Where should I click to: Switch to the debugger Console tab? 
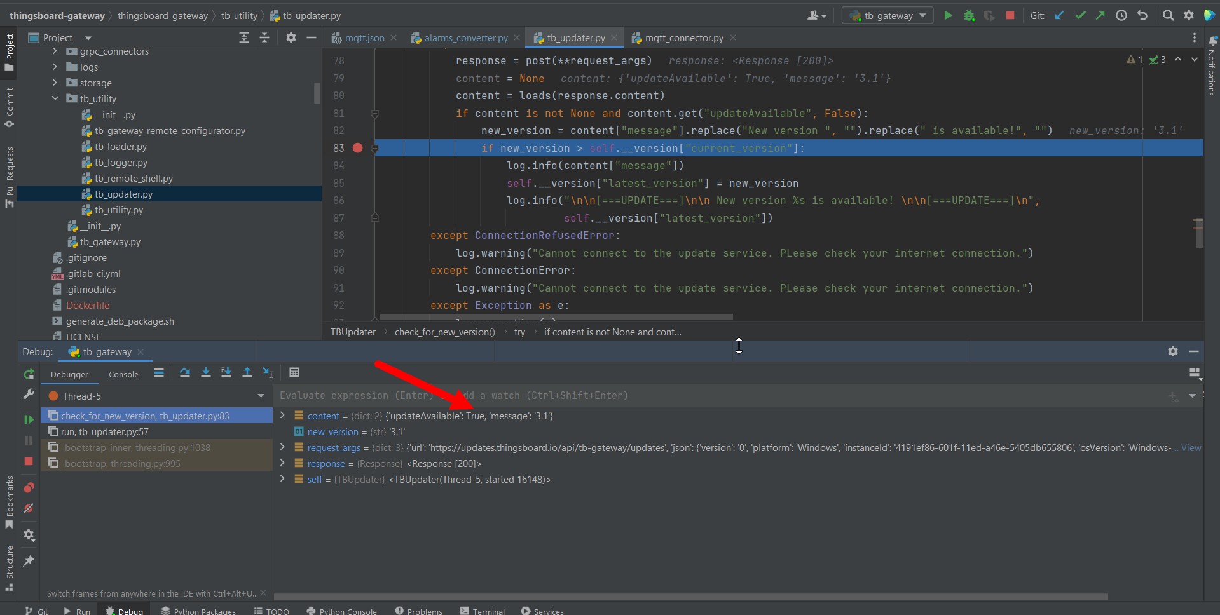[x=123, y=374]
